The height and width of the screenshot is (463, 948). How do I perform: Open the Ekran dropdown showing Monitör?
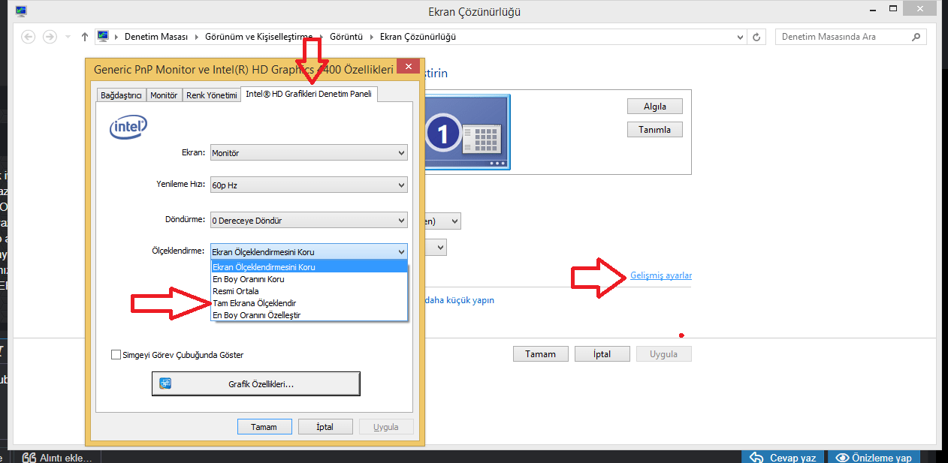(x=309, y=153)
